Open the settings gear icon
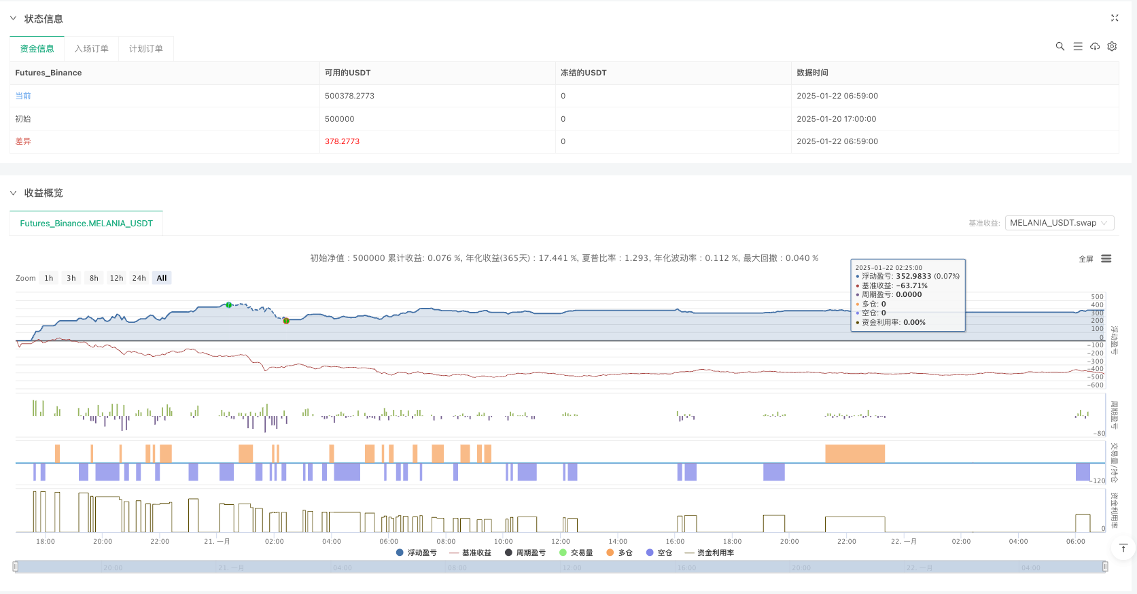The image size is (1137, 594). [x=1112, y=46]
